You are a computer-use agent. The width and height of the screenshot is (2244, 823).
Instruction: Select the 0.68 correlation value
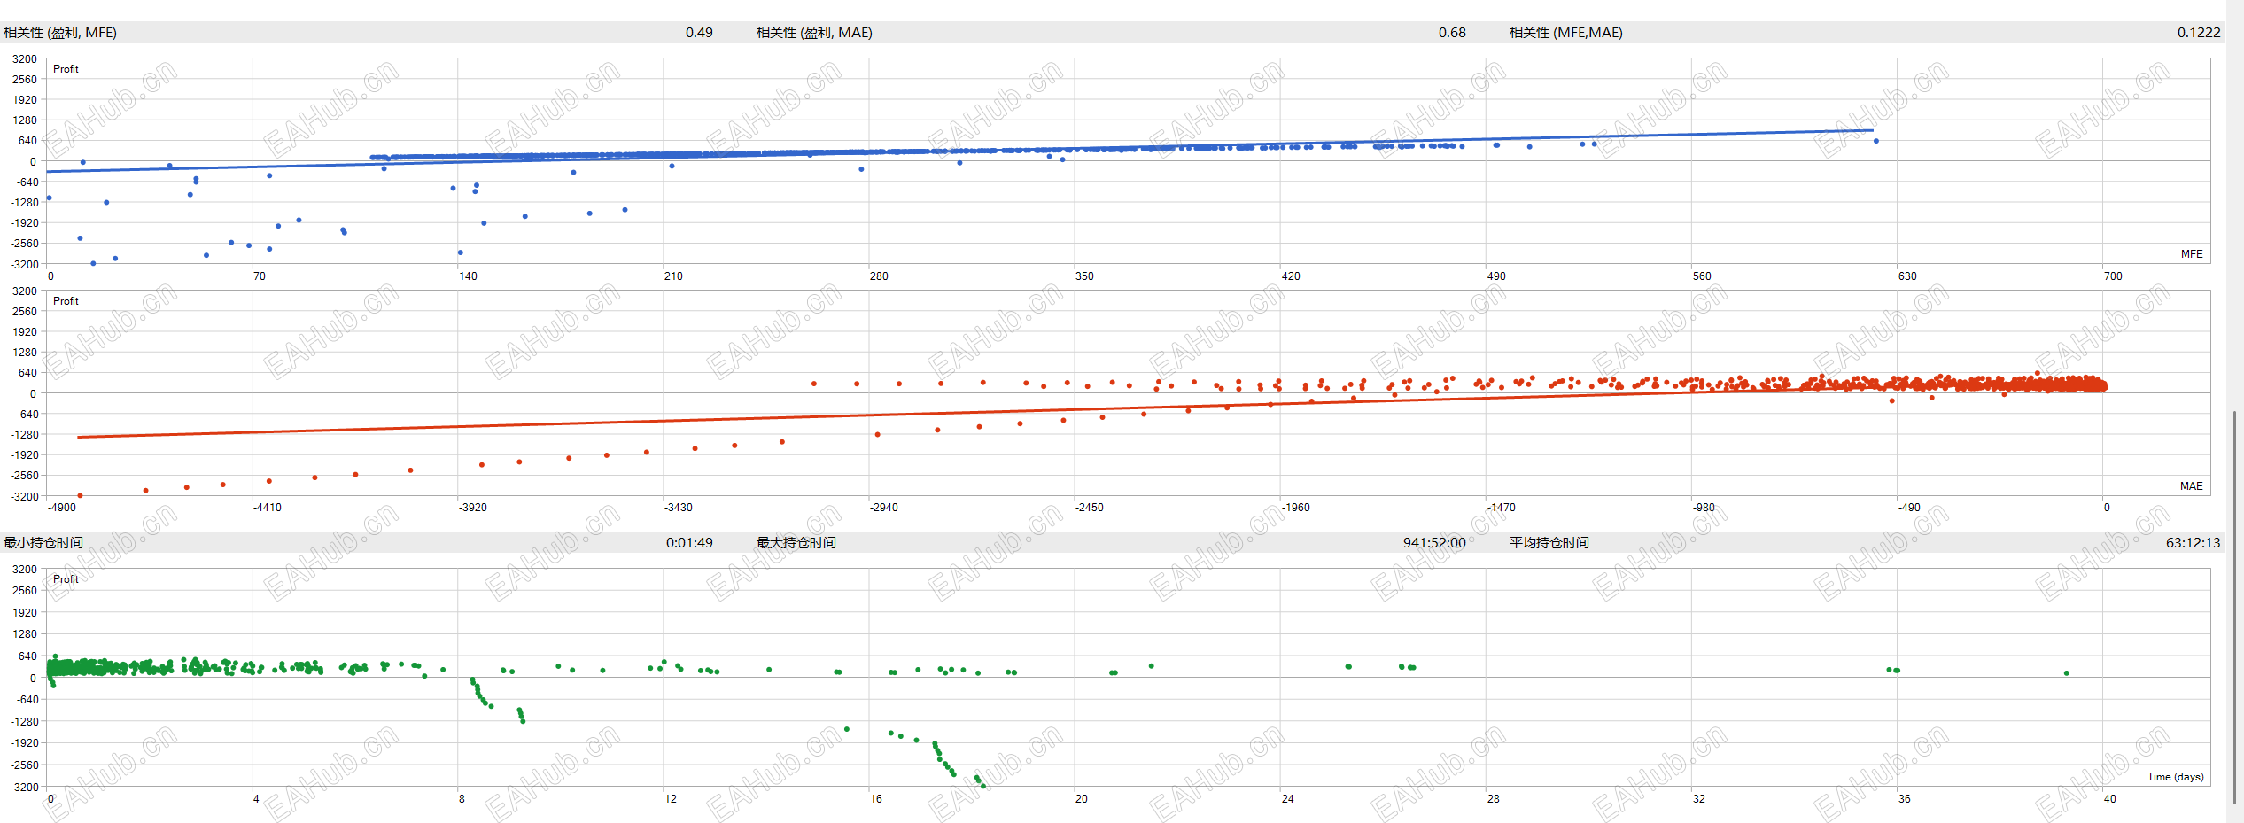coord(1452,33)
